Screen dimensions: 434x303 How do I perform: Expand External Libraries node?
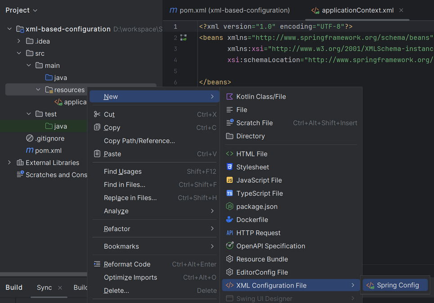tap(9, 163)
